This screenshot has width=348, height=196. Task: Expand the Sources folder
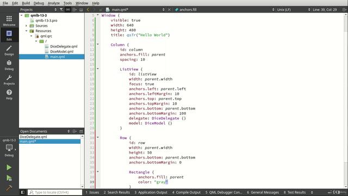tap(27, 26)
